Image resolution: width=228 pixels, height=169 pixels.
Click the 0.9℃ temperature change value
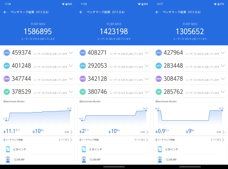point(163,131)
